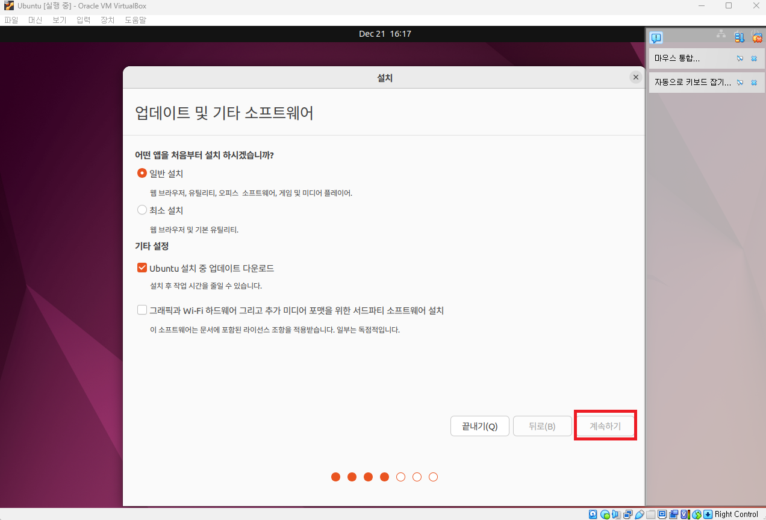Open the Ubuntu network indicator in top bar

721,34
